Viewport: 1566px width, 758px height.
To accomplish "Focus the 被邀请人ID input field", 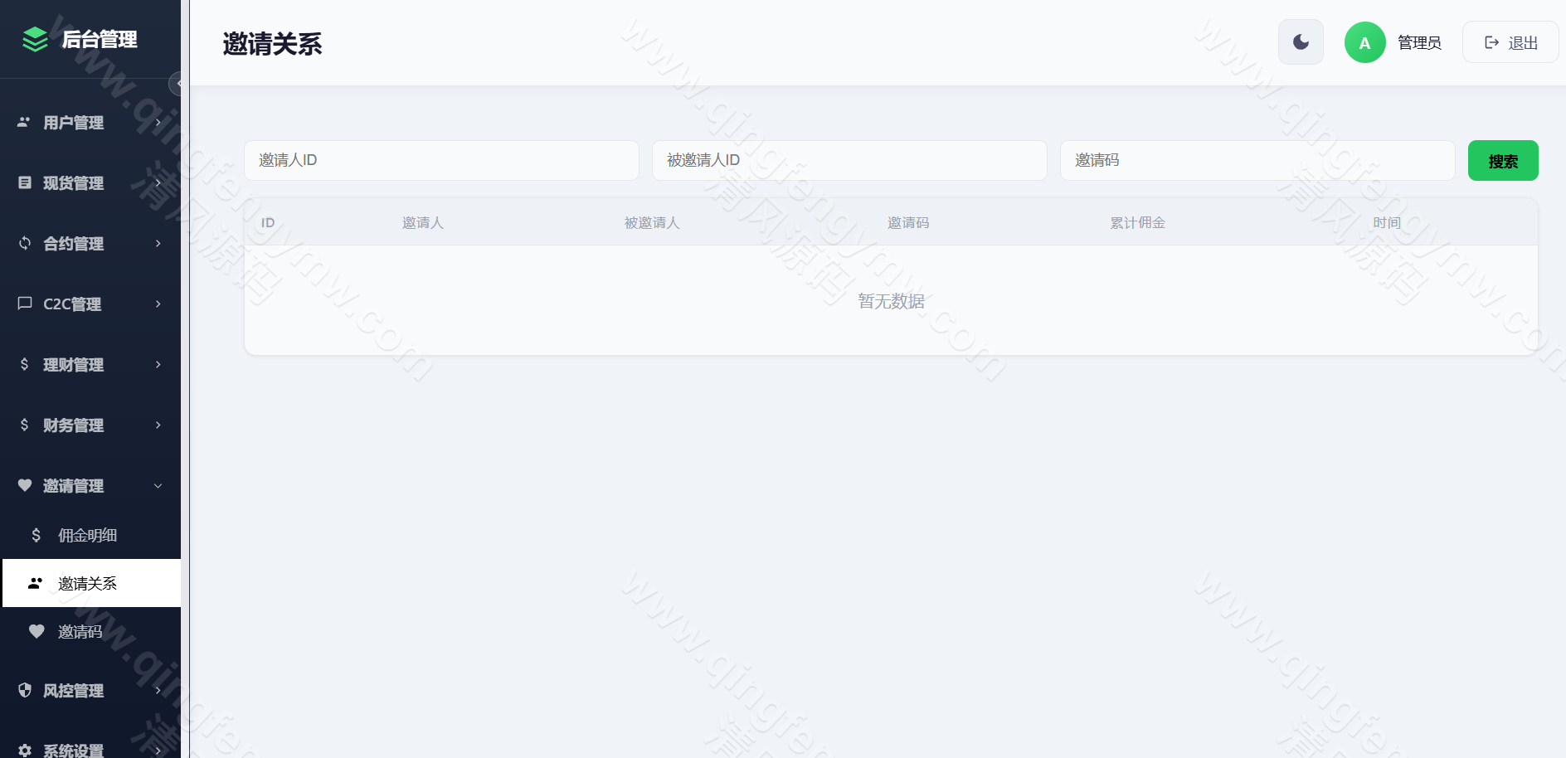I will click(x=849, y=160).
